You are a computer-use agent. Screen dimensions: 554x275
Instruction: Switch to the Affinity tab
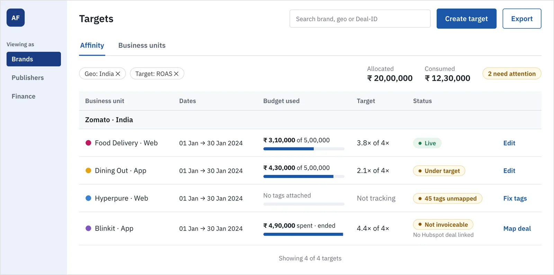click(x=92, y=45)
